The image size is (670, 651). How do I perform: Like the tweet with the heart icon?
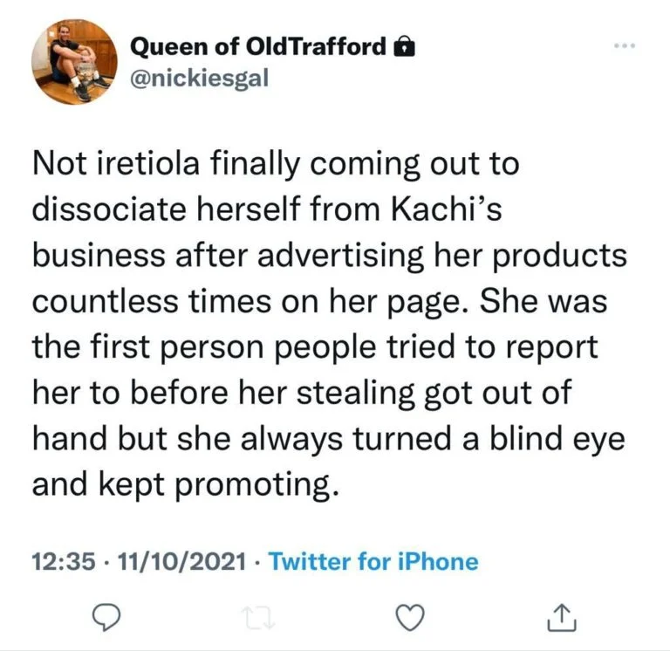pyautogui.click(x=410, y=616)
